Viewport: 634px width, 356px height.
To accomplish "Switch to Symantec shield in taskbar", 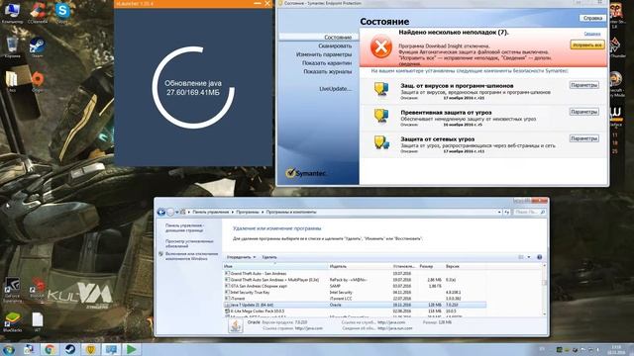I will pos(90,349).
